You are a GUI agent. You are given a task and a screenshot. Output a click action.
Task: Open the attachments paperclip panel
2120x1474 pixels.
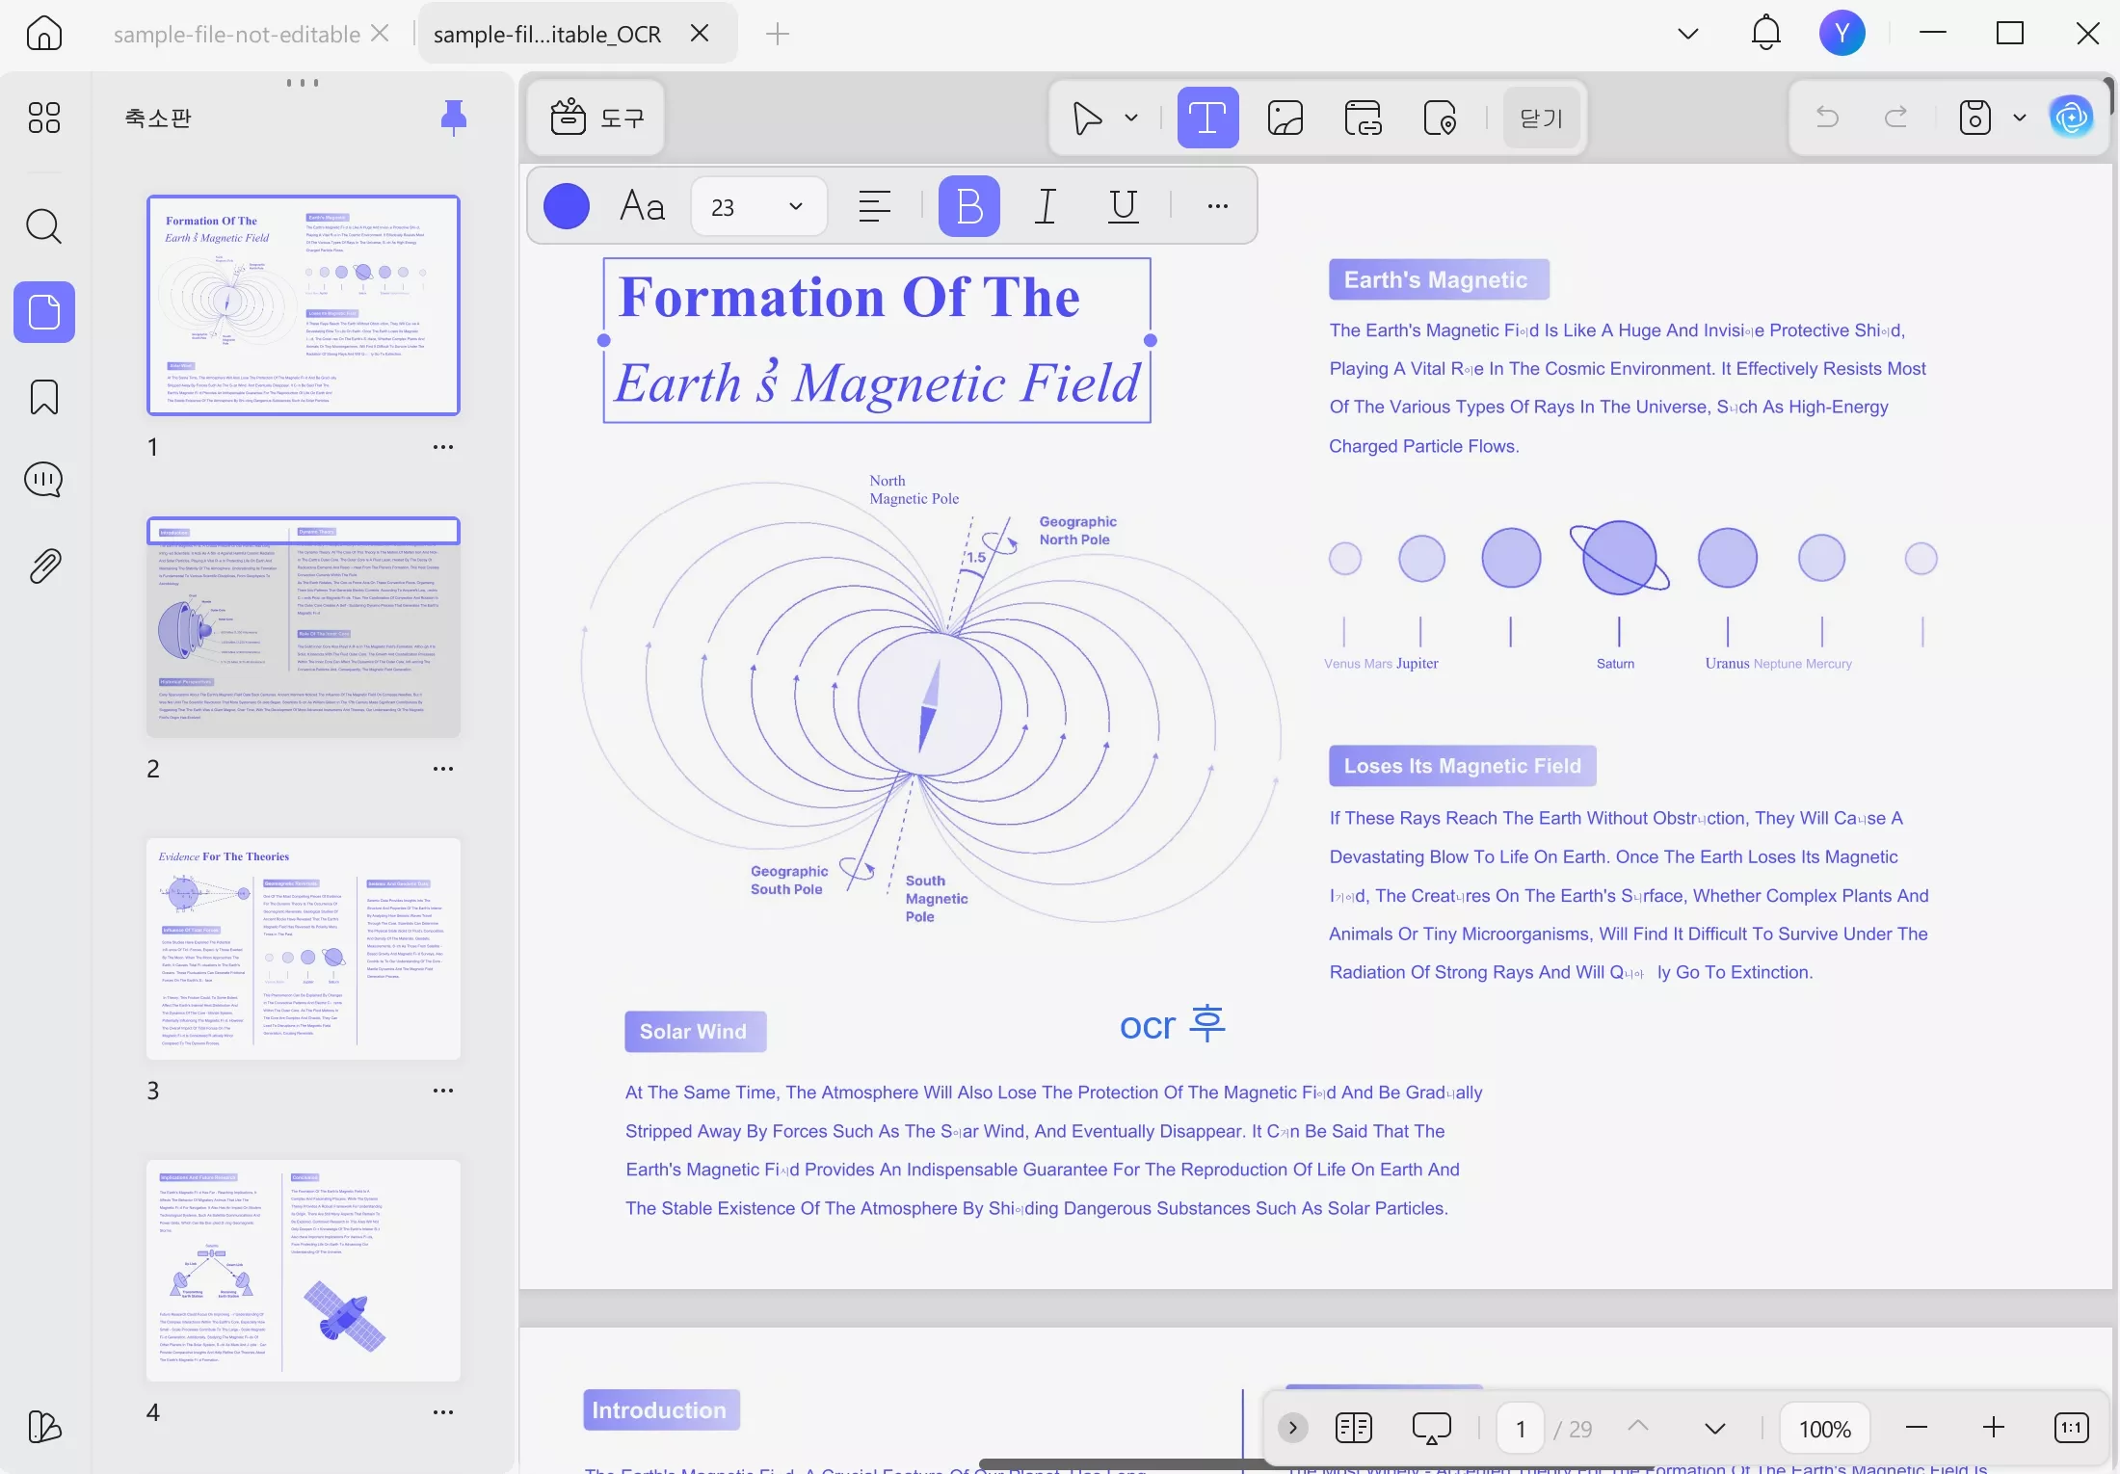[44, 566]
